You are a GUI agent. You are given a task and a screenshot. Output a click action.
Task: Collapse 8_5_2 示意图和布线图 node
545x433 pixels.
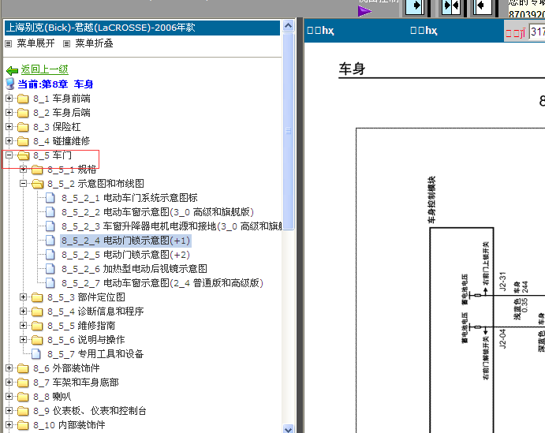point(24,184)
